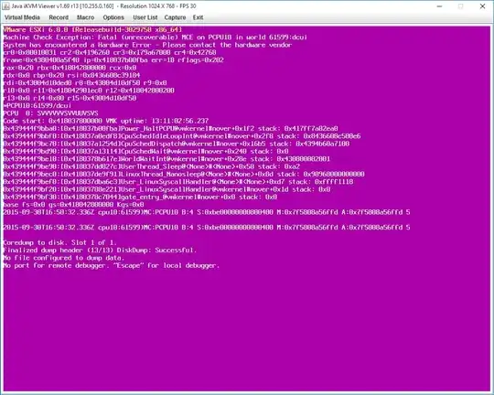Image resolution: width=494 pixels, height=395 pixels.
Task: Click the gate_entry stack trace line
Action: (140, 197)
